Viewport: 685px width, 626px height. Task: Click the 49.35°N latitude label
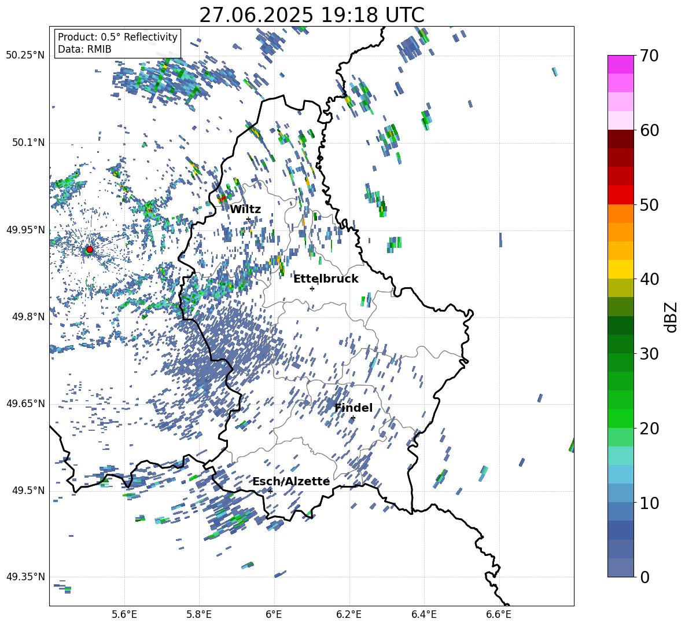(x=25, y=577)
